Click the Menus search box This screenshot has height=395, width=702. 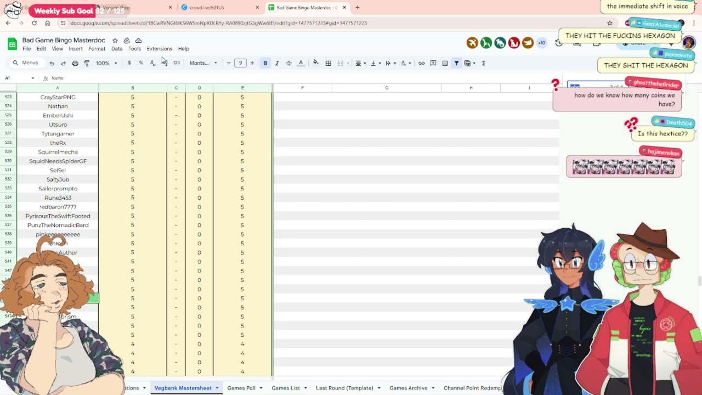tap(26, 63)
